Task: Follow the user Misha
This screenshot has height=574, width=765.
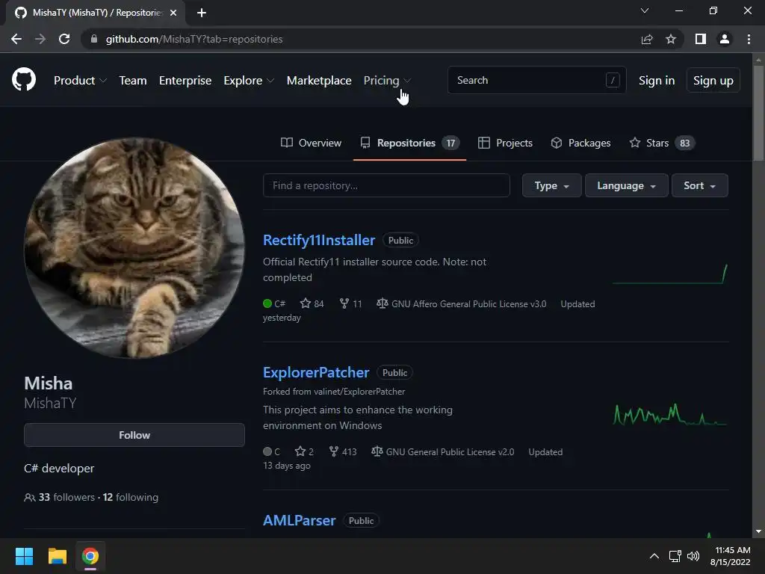Action: pyautogui.click(x=134, y=435)
